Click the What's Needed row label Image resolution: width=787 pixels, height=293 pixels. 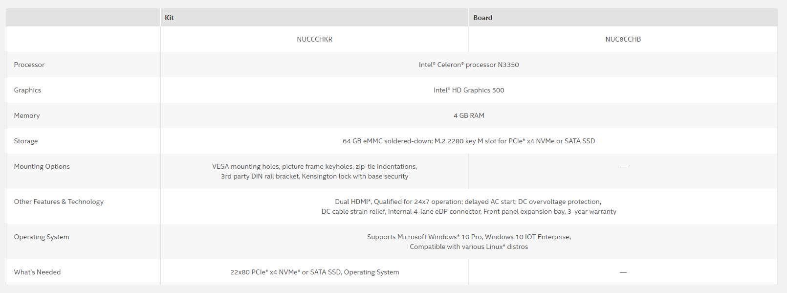pos(37,272)
